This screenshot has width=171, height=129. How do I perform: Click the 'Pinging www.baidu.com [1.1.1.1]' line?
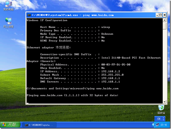pyautogui.click(x=72, y=95)
